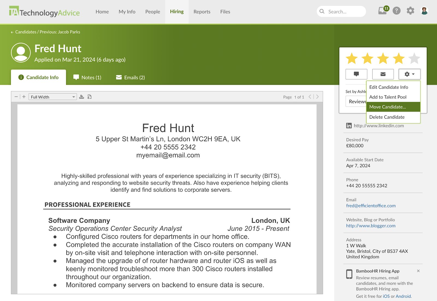This screenshot has width=437, height=301.
Task: Open the Candidate Info tab
Action: pos(39,77)
